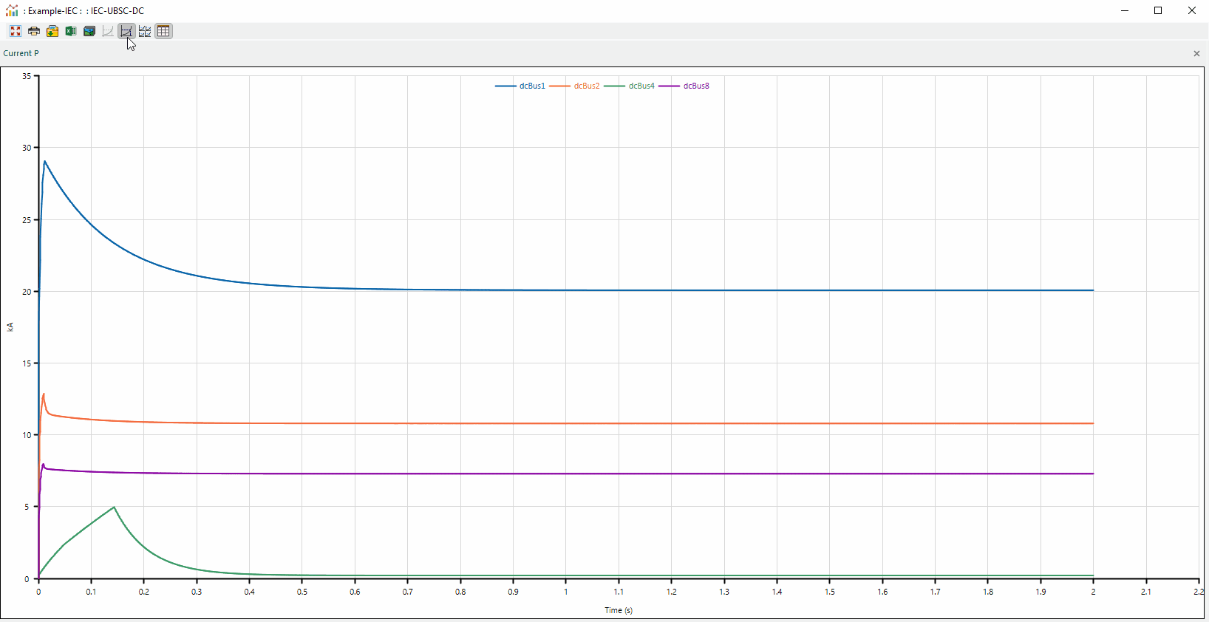Toggle the data table view icon

point(163,31)
